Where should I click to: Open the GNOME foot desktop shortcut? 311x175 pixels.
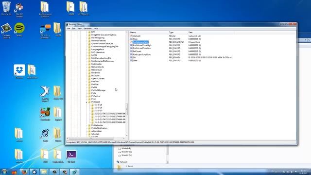pyautogui.click(x=45, y=135)
